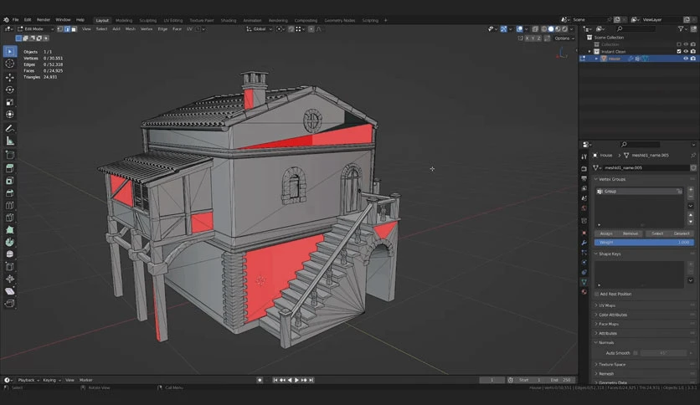Select the Select Box tool in toolbar

pyautogui.click(x=9, y=51)
